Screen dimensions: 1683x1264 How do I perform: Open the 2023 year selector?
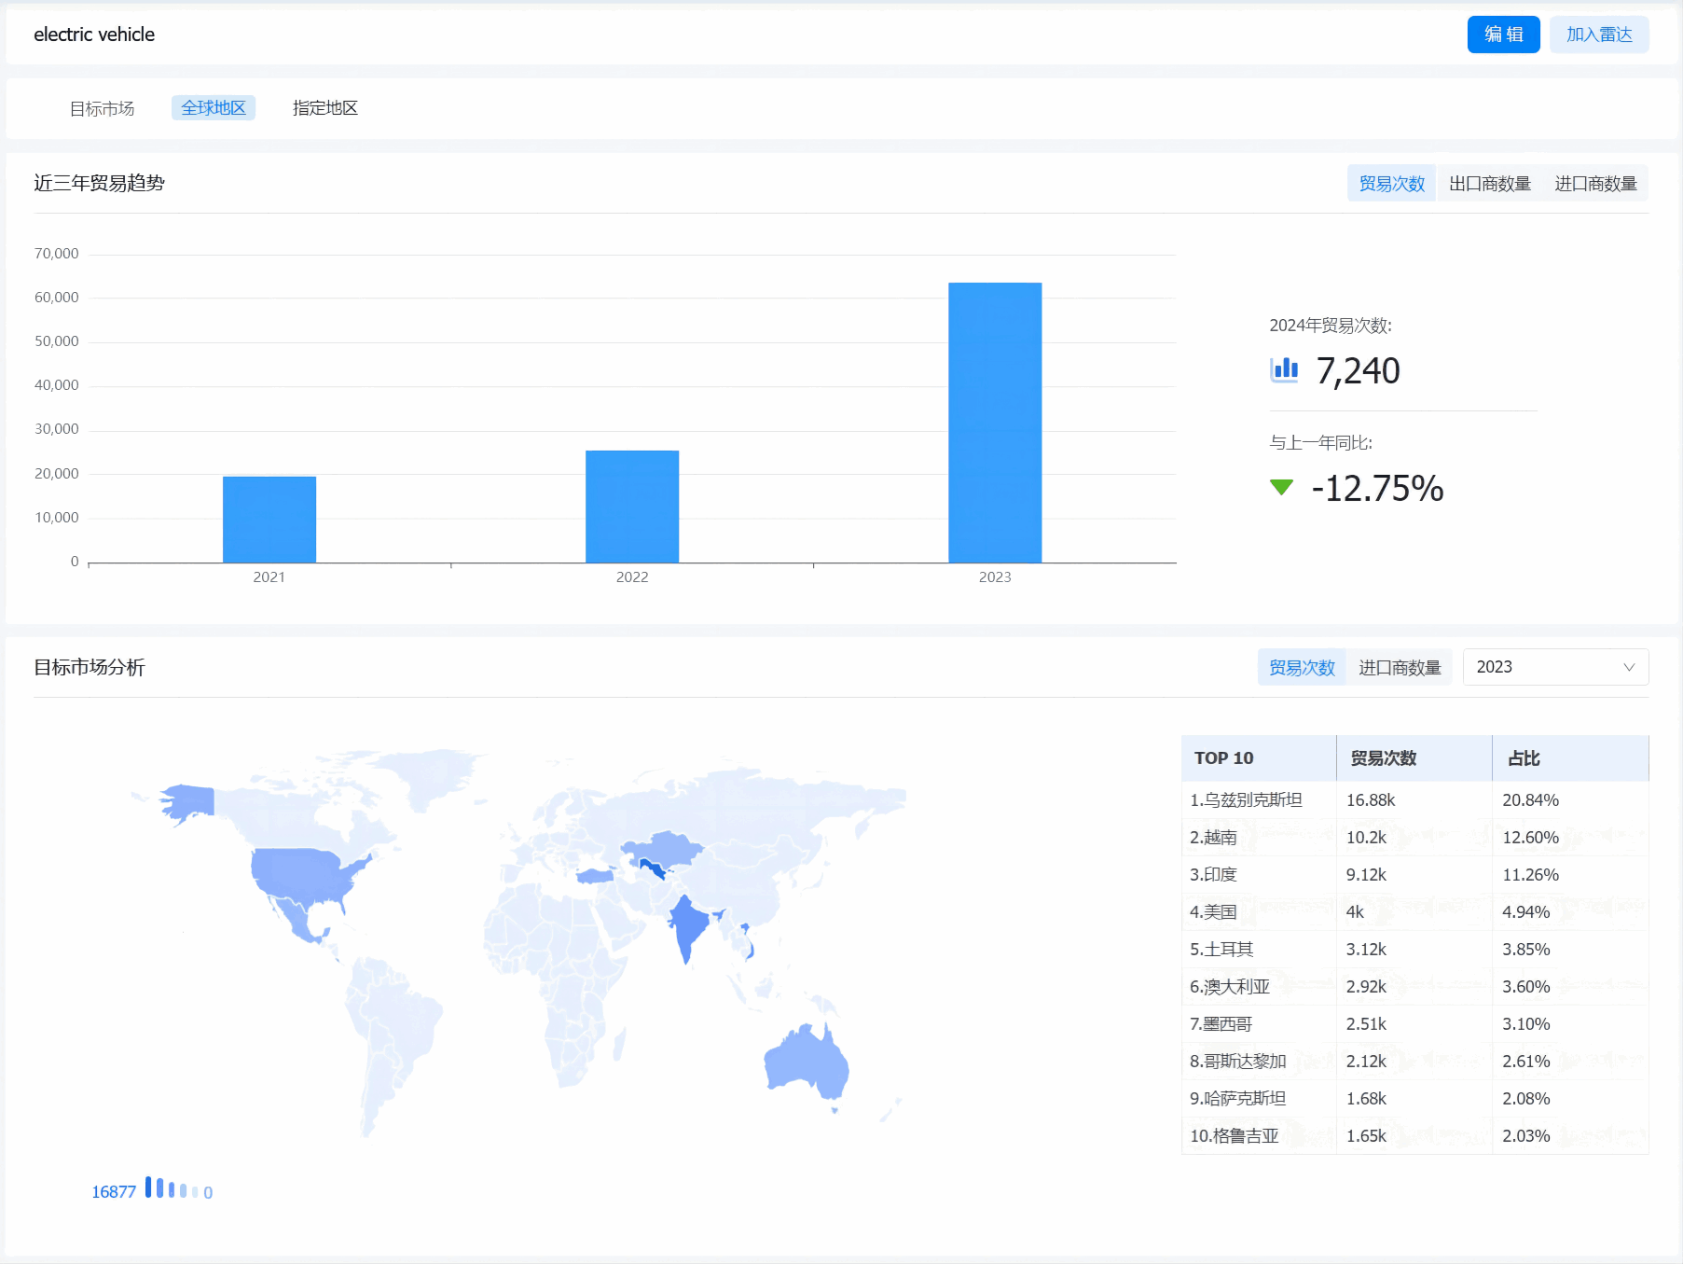tap(1554, 667)
